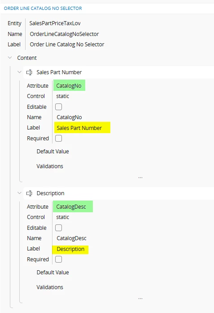Toggle Editable checkbox for CatalogDesc
214x313 pixels.
(x=58, y=228)
